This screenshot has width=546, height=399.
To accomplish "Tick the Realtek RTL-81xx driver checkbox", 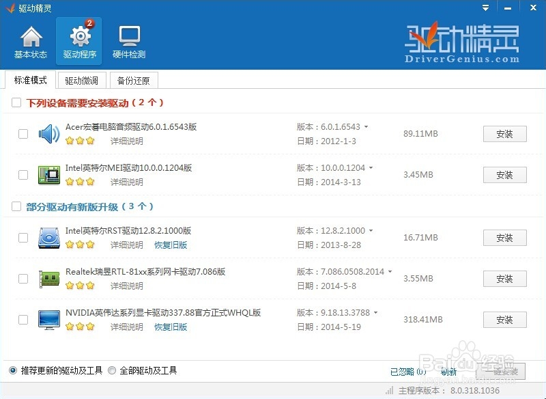I will (23, 279).
